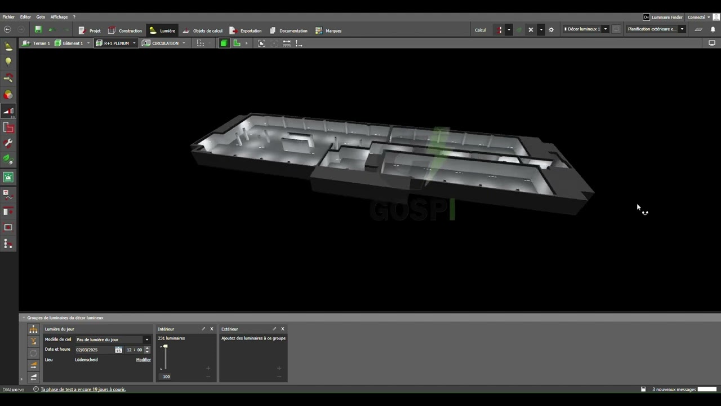This screenshot has height=406, width=721.
Task: Switch to the 3D view green cube
Action: click(x=224, y=43)
